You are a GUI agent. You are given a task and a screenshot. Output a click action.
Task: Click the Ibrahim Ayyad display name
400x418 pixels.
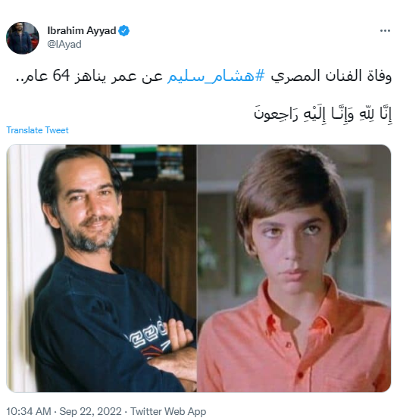click(82, 31)
